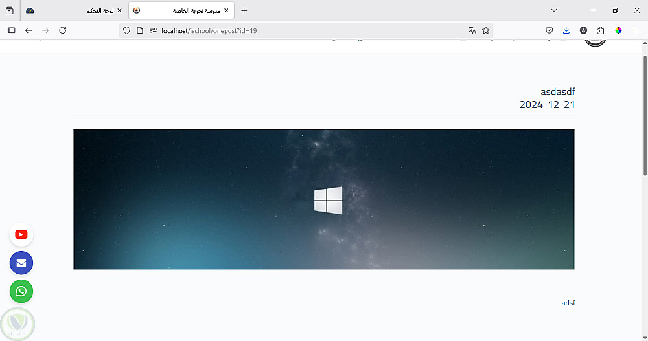Click the green shield badge icon
Image resolution: width=648 pixels, height=341 pixels.
(x=17, y=324)
